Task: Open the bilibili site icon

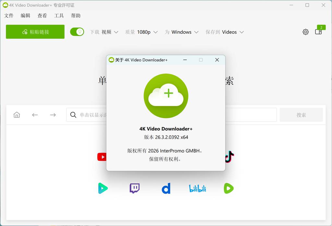Action: coord(197,188)
